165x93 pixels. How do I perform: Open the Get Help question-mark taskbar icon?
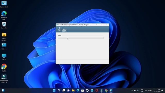click(92, 90)
